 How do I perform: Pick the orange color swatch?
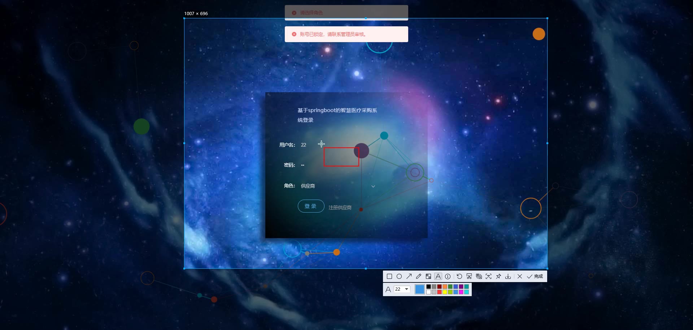[445, 287]
